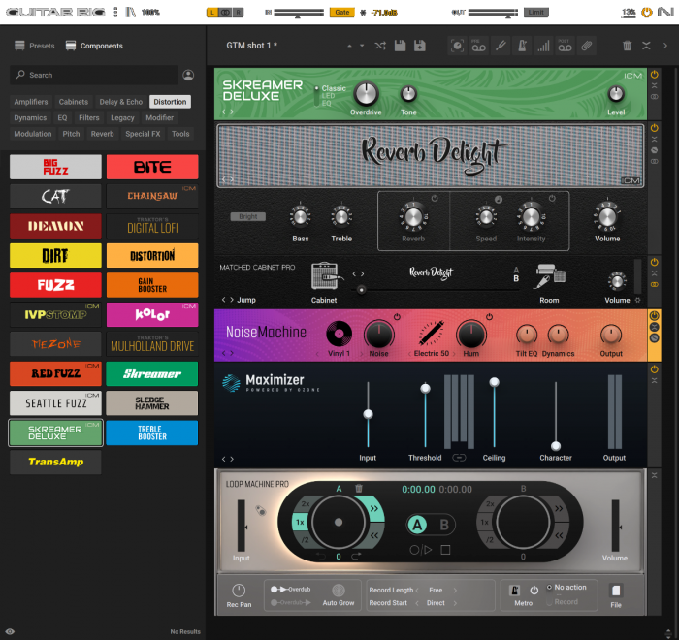This screenshot has width=679, height=640.
Task: Open the tuner tool
Action: [x=501, y=46]
